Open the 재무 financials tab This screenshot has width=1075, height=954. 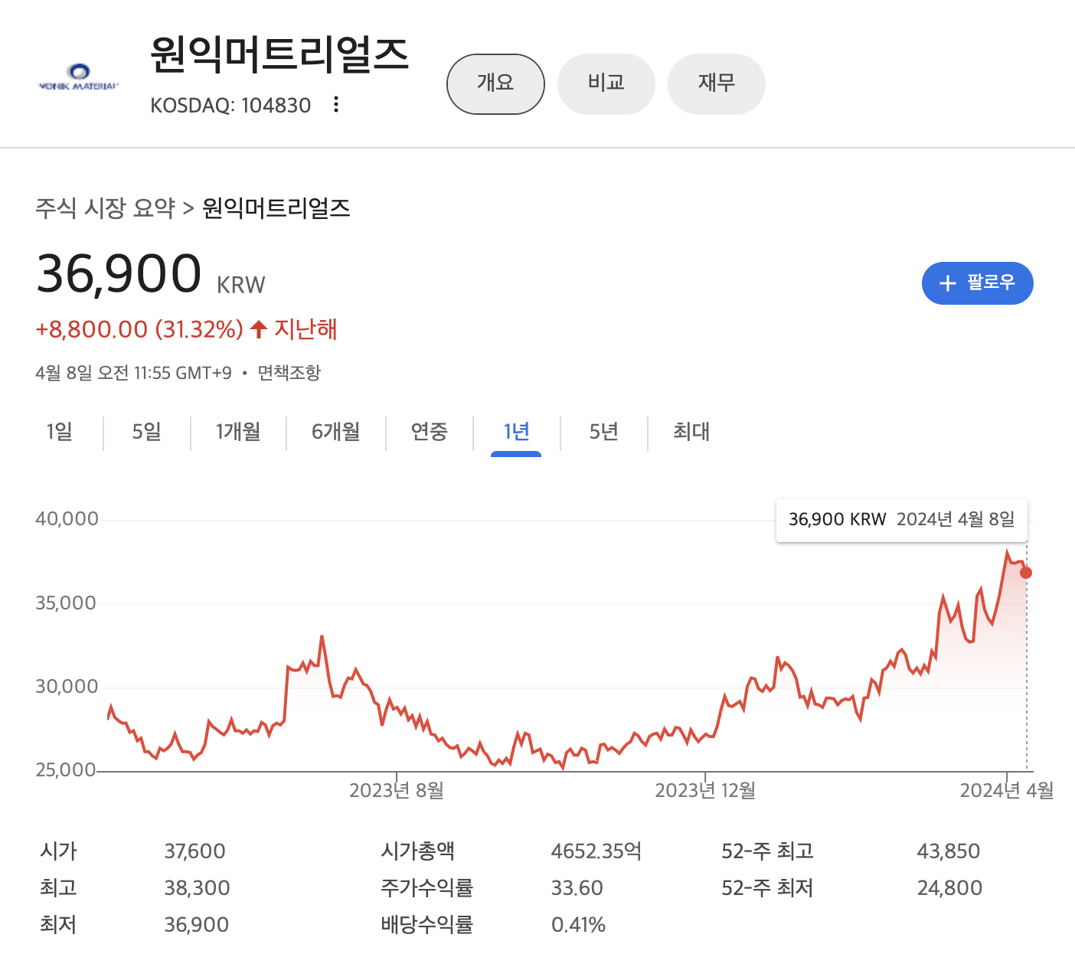click(717, 83)
